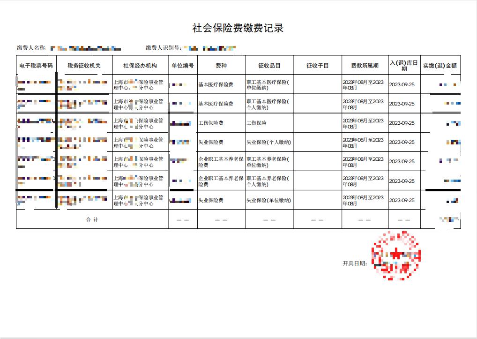477x339 pixels.
Task: Click the document title 社会保险费缴费记录
Action: click(x=238, y=28)
